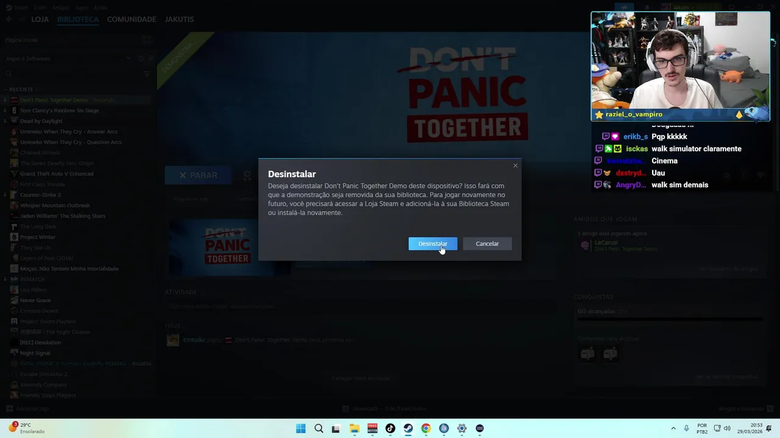Select Tom Clancy's Rainbow Six Siege
The width and height of the screenshot is (780, 438).
click(x=59, y=111)
